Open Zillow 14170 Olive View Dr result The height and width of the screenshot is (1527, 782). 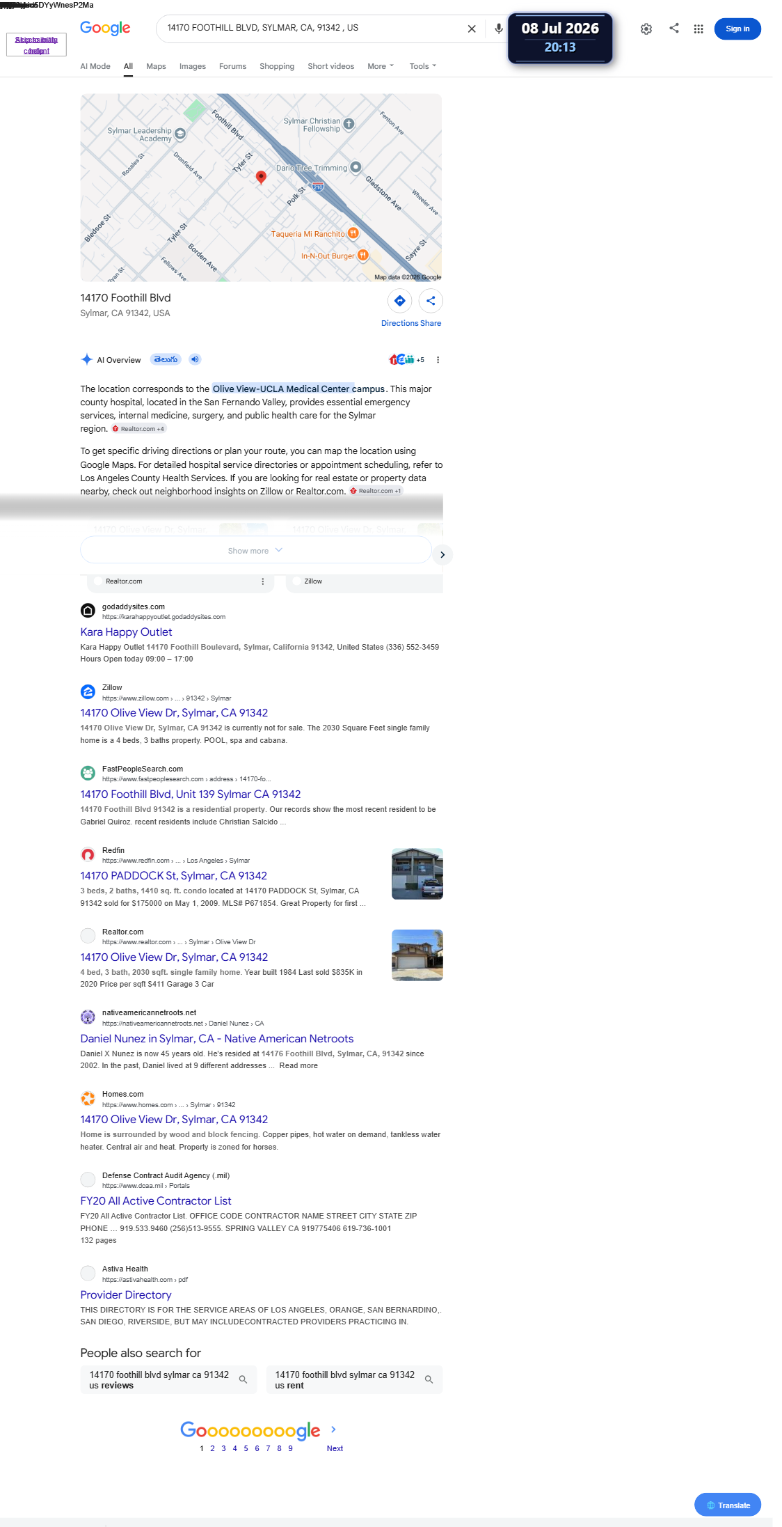click(x=174, y=713)
